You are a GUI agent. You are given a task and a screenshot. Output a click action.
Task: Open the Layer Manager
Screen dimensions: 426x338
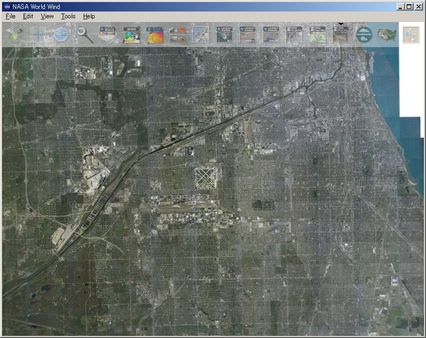[13, 34]
